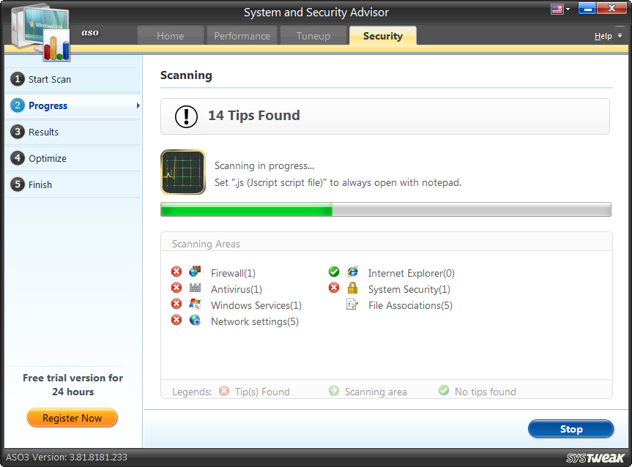Click the Antivirus brick-wall icon
The height and width of the screenshot is (467, 632).
pyautogui.click(x=194, y=288)
